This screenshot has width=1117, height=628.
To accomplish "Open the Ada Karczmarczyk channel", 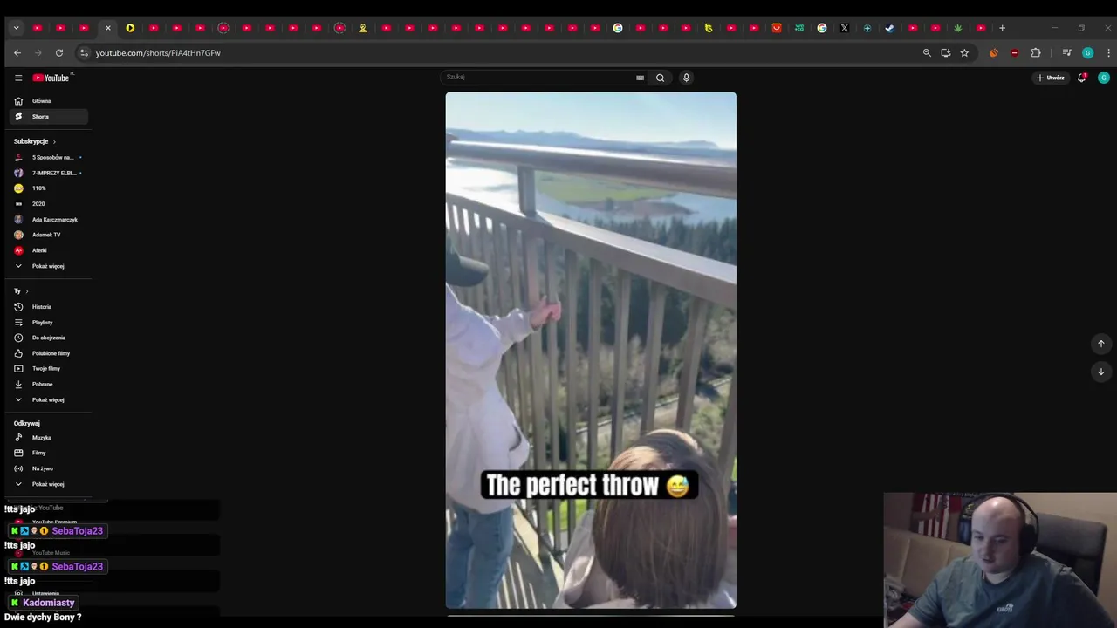I will (x=49, y=220).
